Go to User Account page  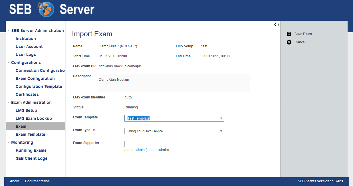tap(29, 46)
